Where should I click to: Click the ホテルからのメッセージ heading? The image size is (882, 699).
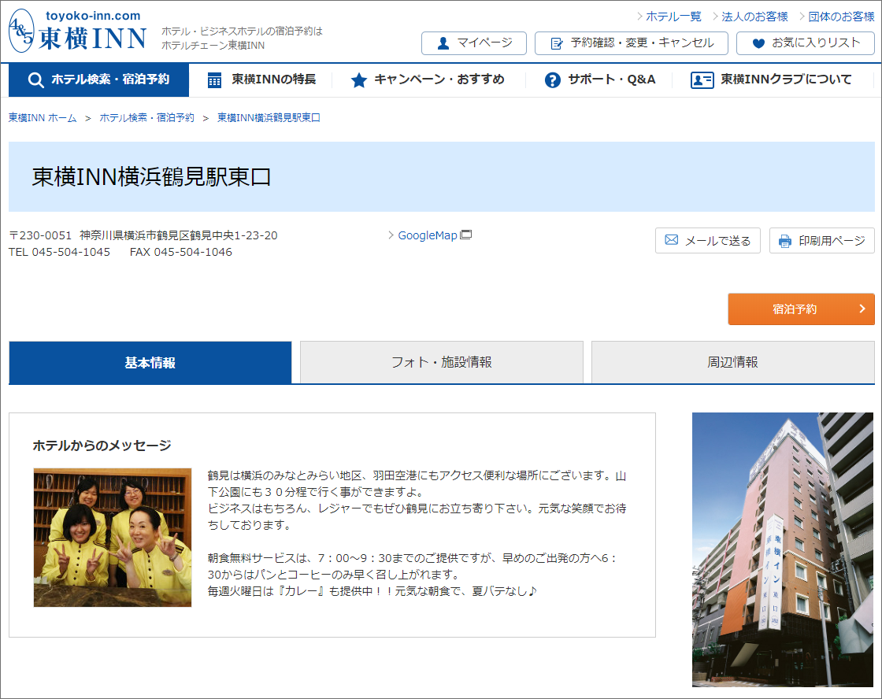pos(102,446)
